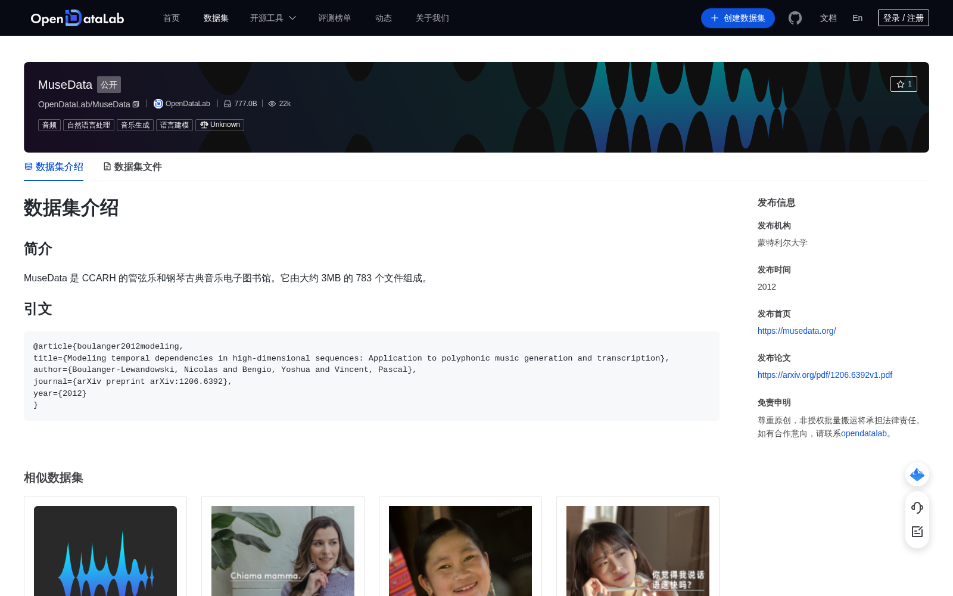Click the Unknown license scale icon

[x=204, y=125]
